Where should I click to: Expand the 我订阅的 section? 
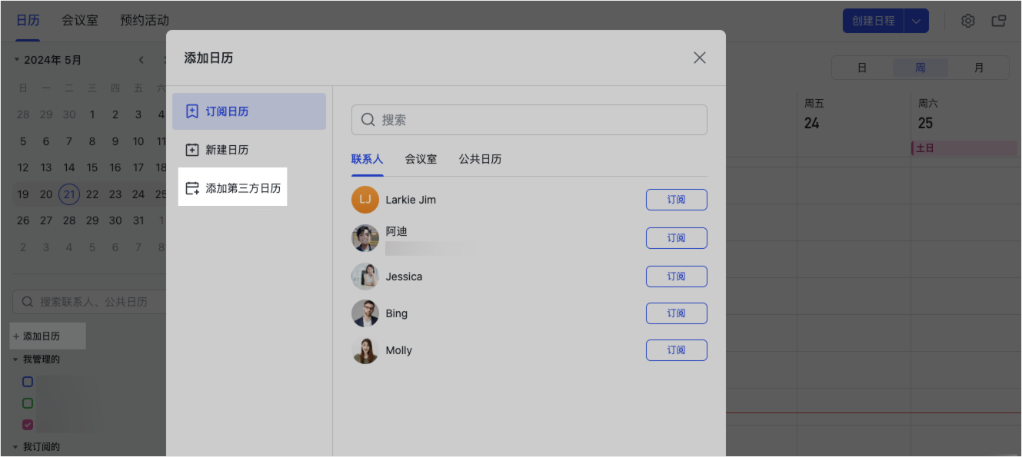click(16, 446)
